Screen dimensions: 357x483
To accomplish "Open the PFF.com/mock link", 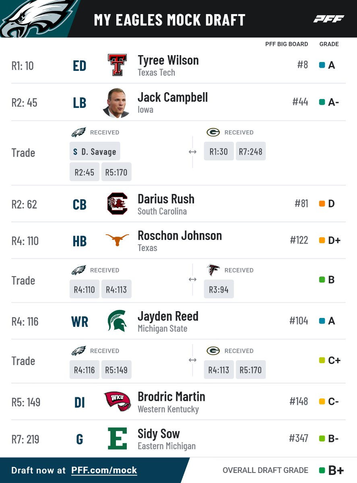I will point(104,470).
